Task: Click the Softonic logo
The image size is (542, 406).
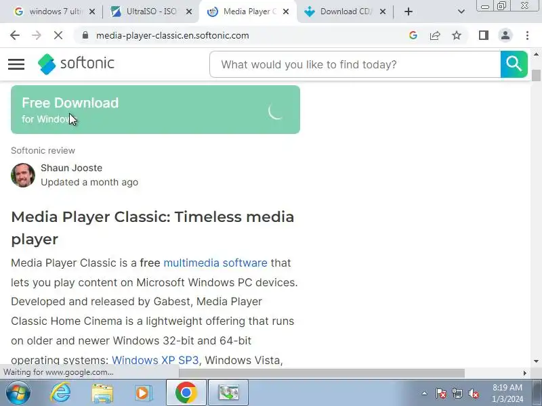Action: point(76,64)
